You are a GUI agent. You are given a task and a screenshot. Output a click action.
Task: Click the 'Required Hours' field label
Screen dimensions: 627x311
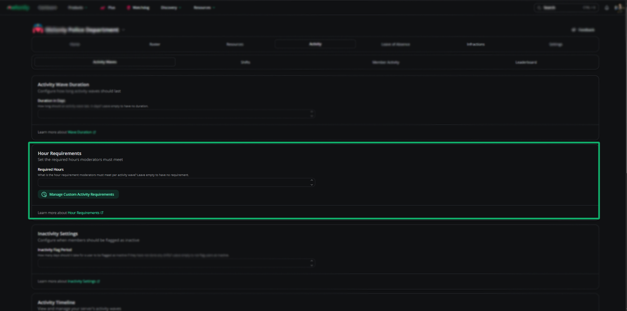click(x=51, y=169)
